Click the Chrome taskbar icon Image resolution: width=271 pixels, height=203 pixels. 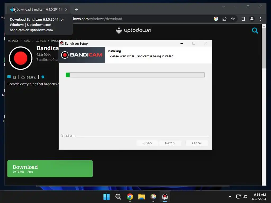pyautogui.click(x=130, y=197)
